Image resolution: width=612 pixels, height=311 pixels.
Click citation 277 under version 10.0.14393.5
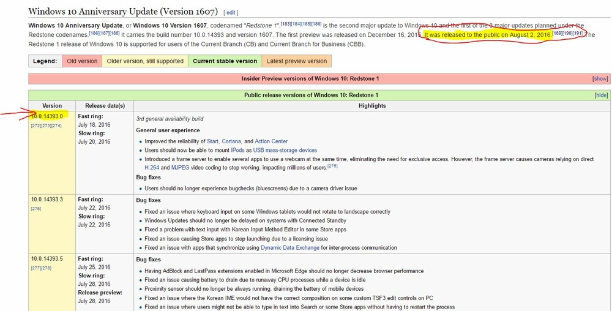(35, 268)
